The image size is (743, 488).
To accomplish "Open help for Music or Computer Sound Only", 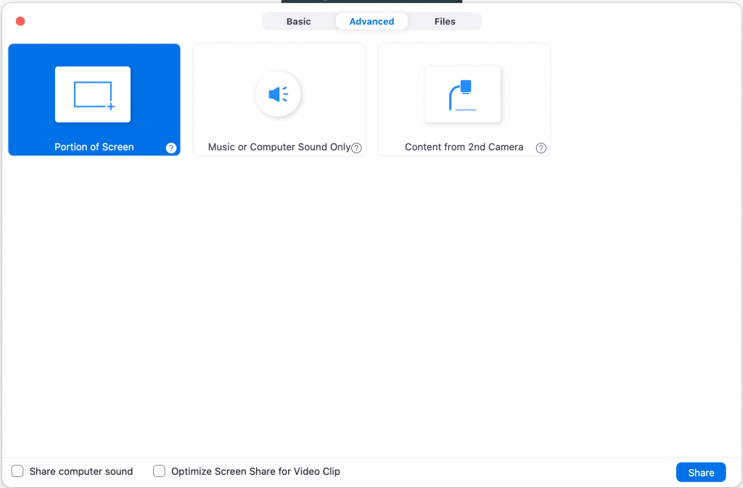I will pos(356,148).
